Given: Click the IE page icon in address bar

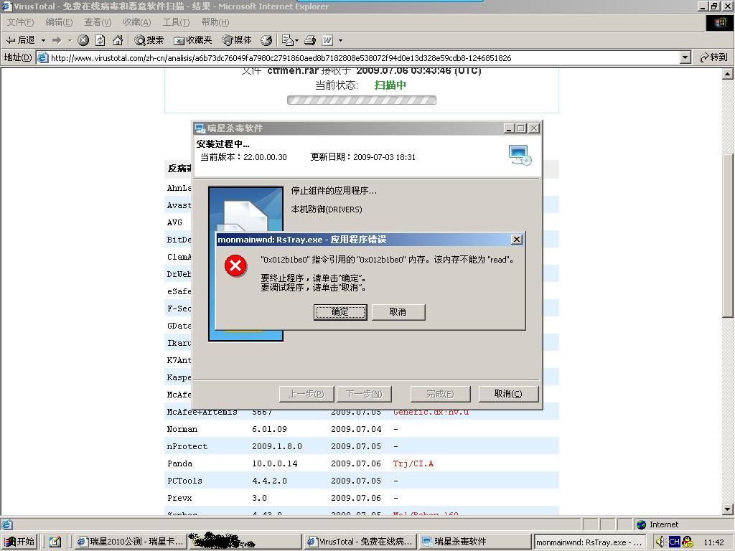Looking at the screenshot, I should [x=42, y=57].
